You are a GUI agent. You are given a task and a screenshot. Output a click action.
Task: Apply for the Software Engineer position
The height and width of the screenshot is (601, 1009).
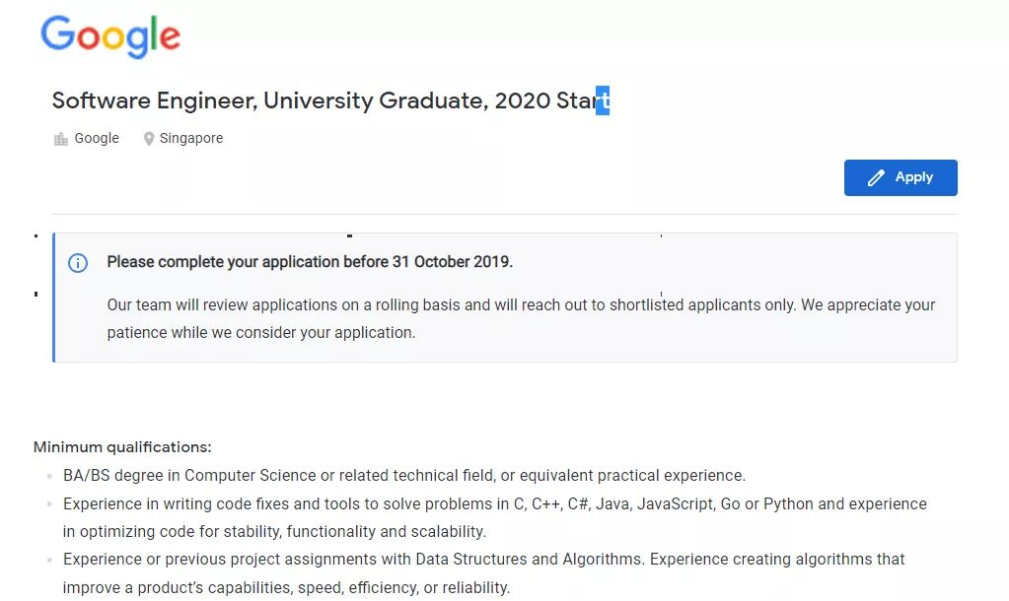tap(901, 177)
